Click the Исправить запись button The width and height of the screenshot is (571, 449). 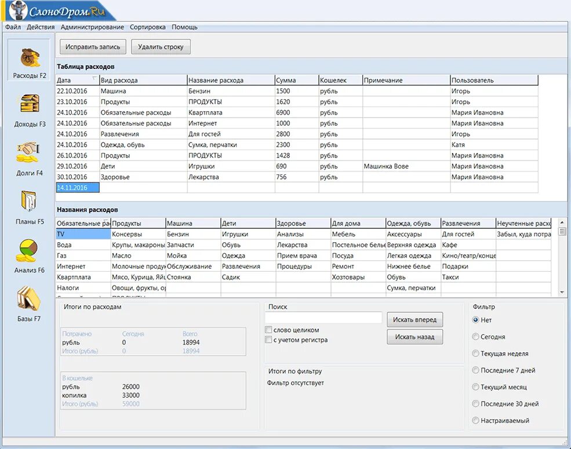point(93,46)
